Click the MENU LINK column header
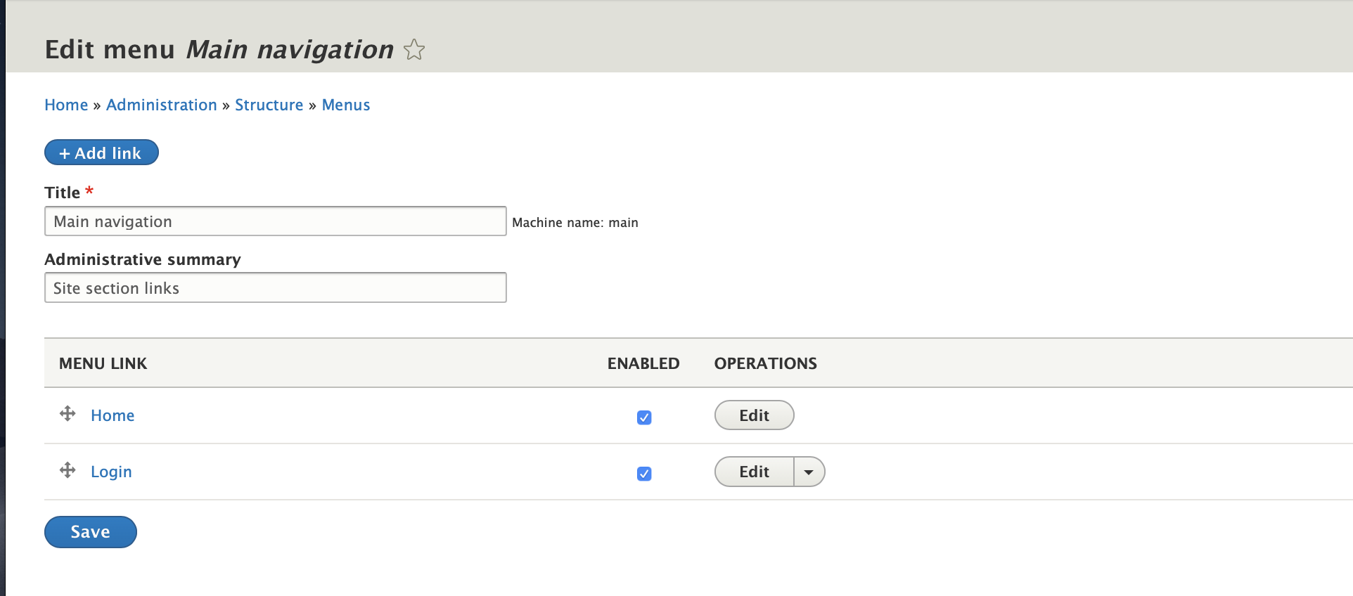Image resolution: width=1353 pixels, height=596 pixels. [x=103, y=363]
